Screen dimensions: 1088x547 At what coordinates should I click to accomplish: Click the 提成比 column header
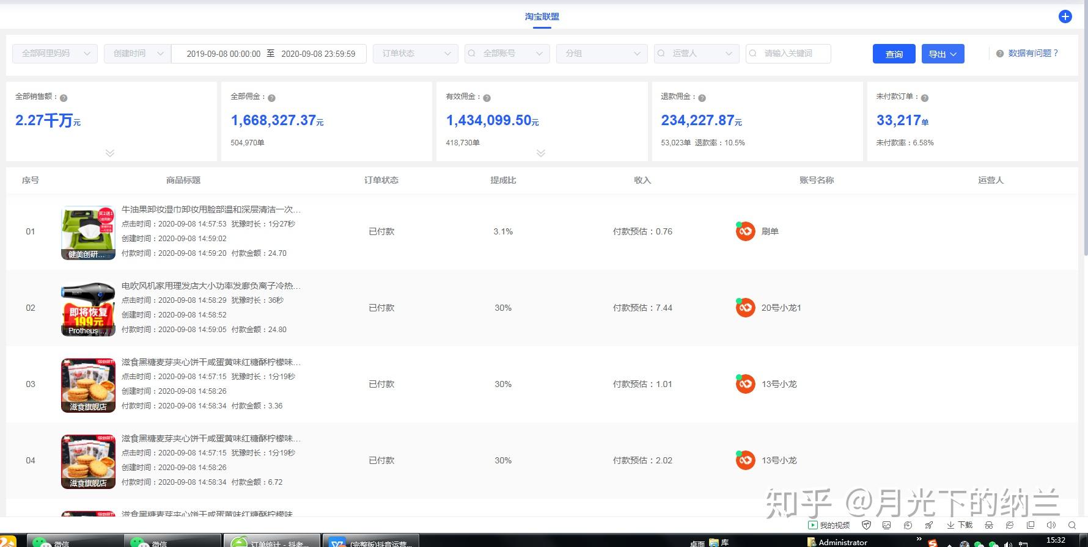[503, 180]
